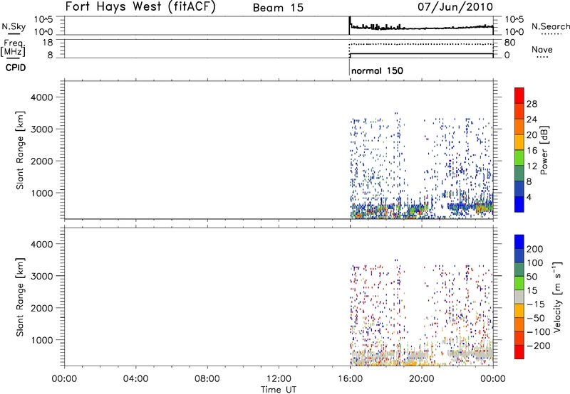Click the "N.Sky" legend label
Image resolution: width=570 pixels, height=394 pixels.
point(14,26)
